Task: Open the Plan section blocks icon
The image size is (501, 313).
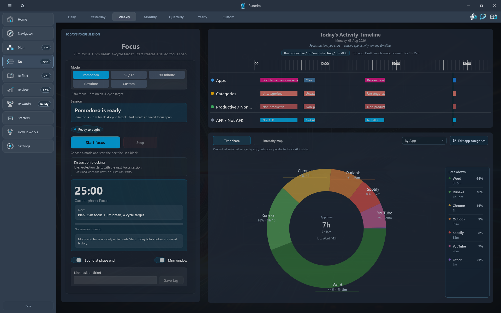Action: [x=10, y=47]
